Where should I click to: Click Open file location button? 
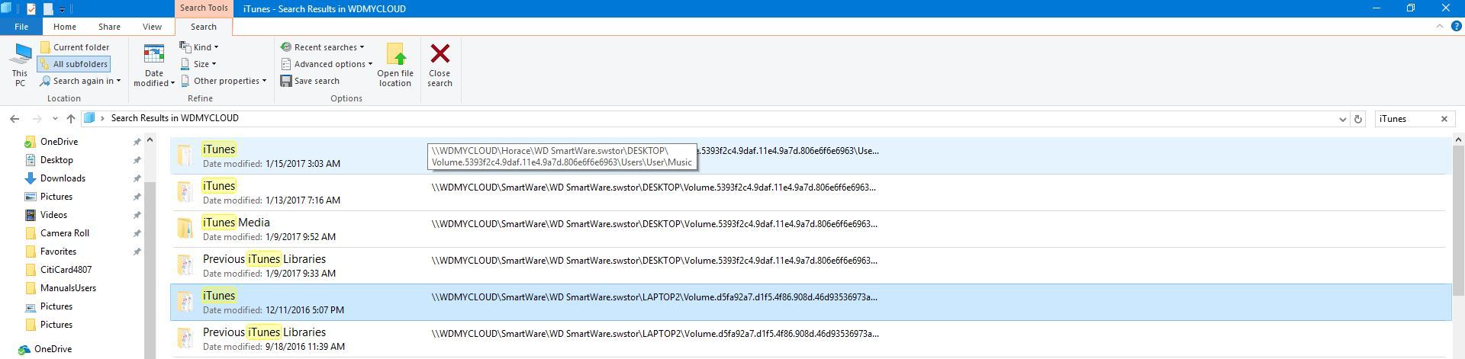[395, 65]
